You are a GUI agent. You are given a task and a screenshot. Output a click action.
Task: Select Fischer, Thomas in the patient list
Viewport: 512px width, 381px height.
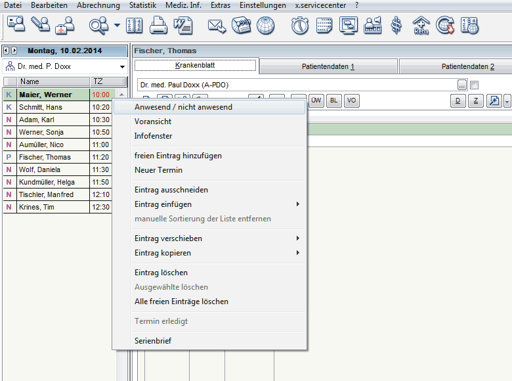(x=45, y=157)
